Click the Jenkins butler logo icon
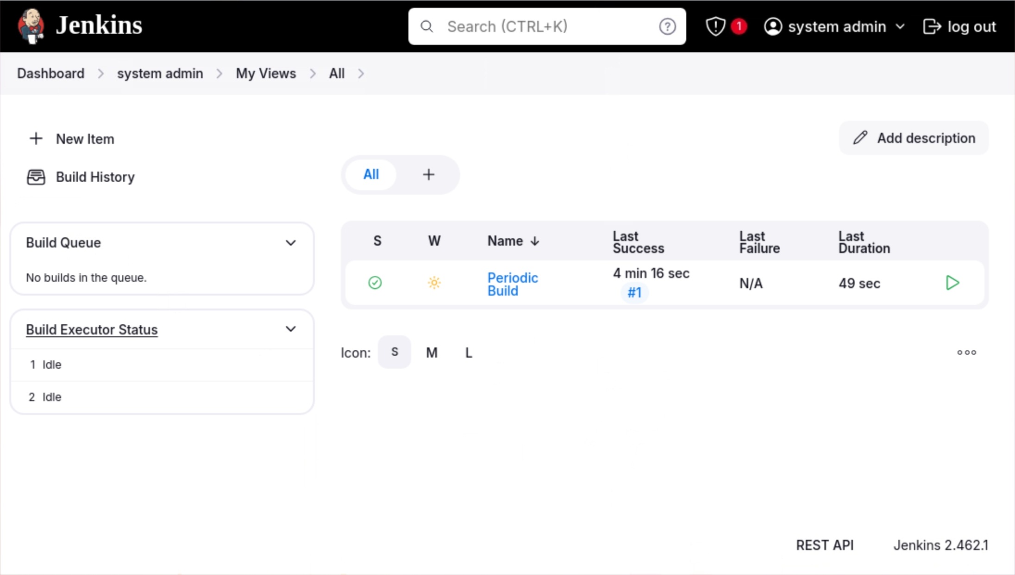Image resolution: width=1015 pixels, height=575 pixels. [31, 26]
